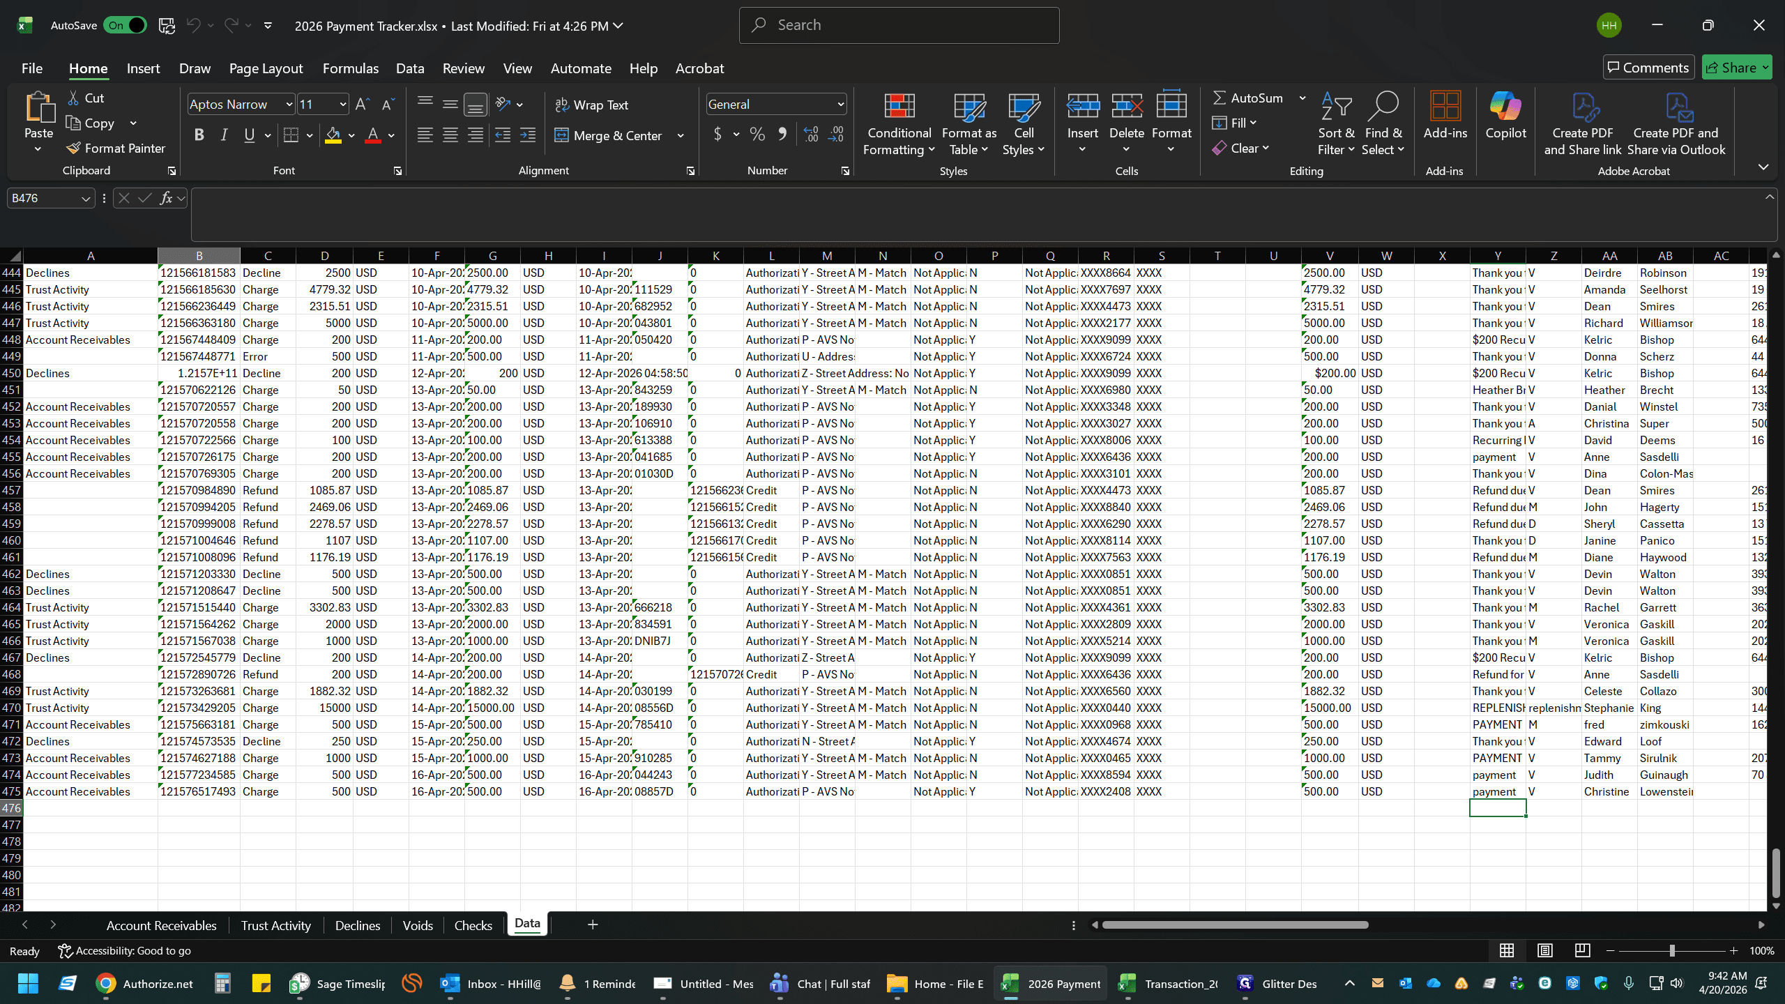This screenshot has height=1004, width=1785.
Task: Expand the font size dropdown
Action: 343,105
